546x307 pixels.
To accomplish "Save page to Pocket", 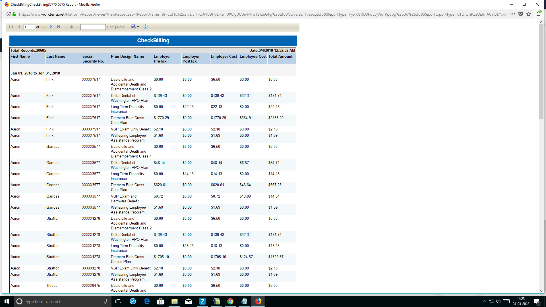I will (x=521, y=14).
